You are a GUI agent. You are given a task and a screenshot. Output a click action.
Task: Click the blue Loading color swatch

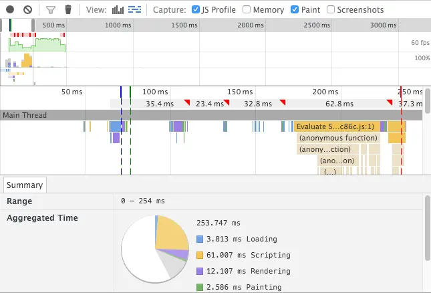pos(200,239)
